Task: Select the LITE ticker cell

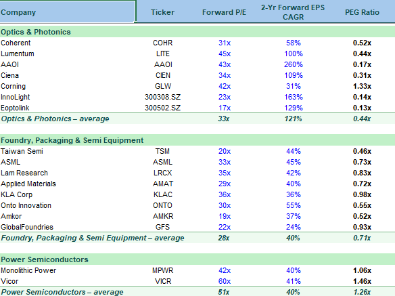Action: coord(163,54)
